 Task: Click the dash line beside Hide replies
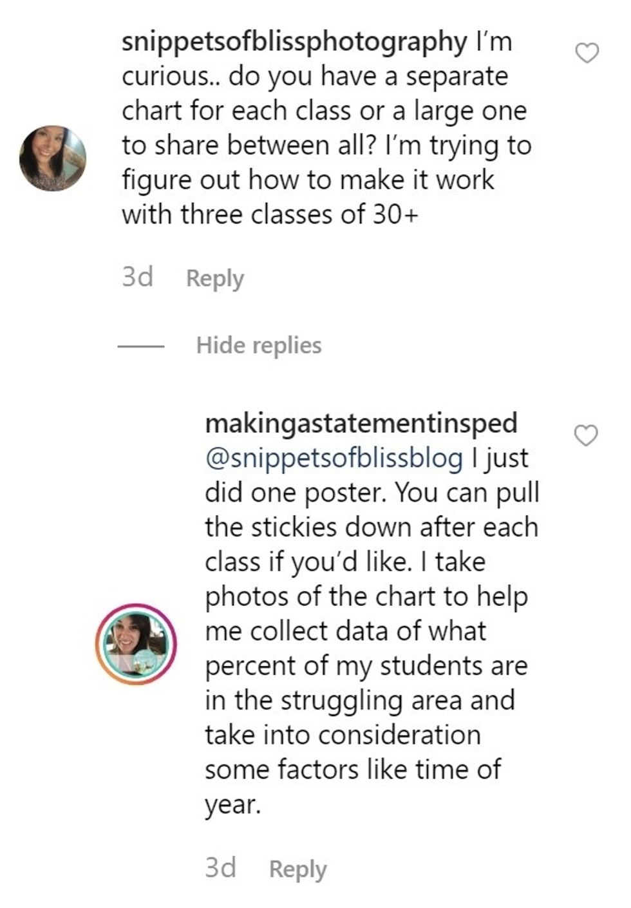(x=141, y=346)
